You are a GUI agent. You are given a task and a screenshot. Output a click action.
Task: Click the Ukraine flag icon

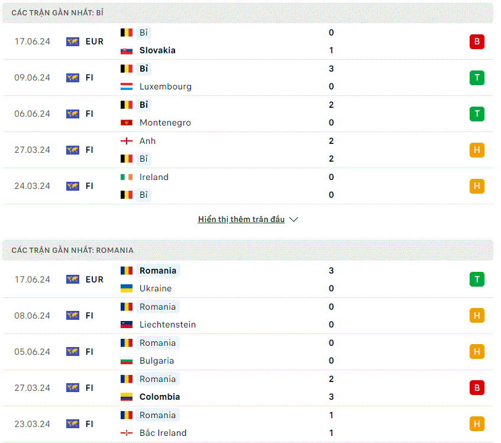pos(127,288)
